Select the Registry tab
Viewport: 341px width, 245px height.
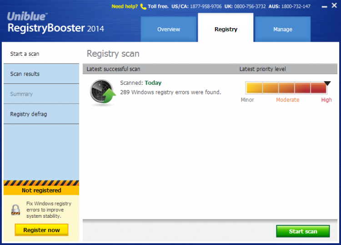click(x=226, y=28)
